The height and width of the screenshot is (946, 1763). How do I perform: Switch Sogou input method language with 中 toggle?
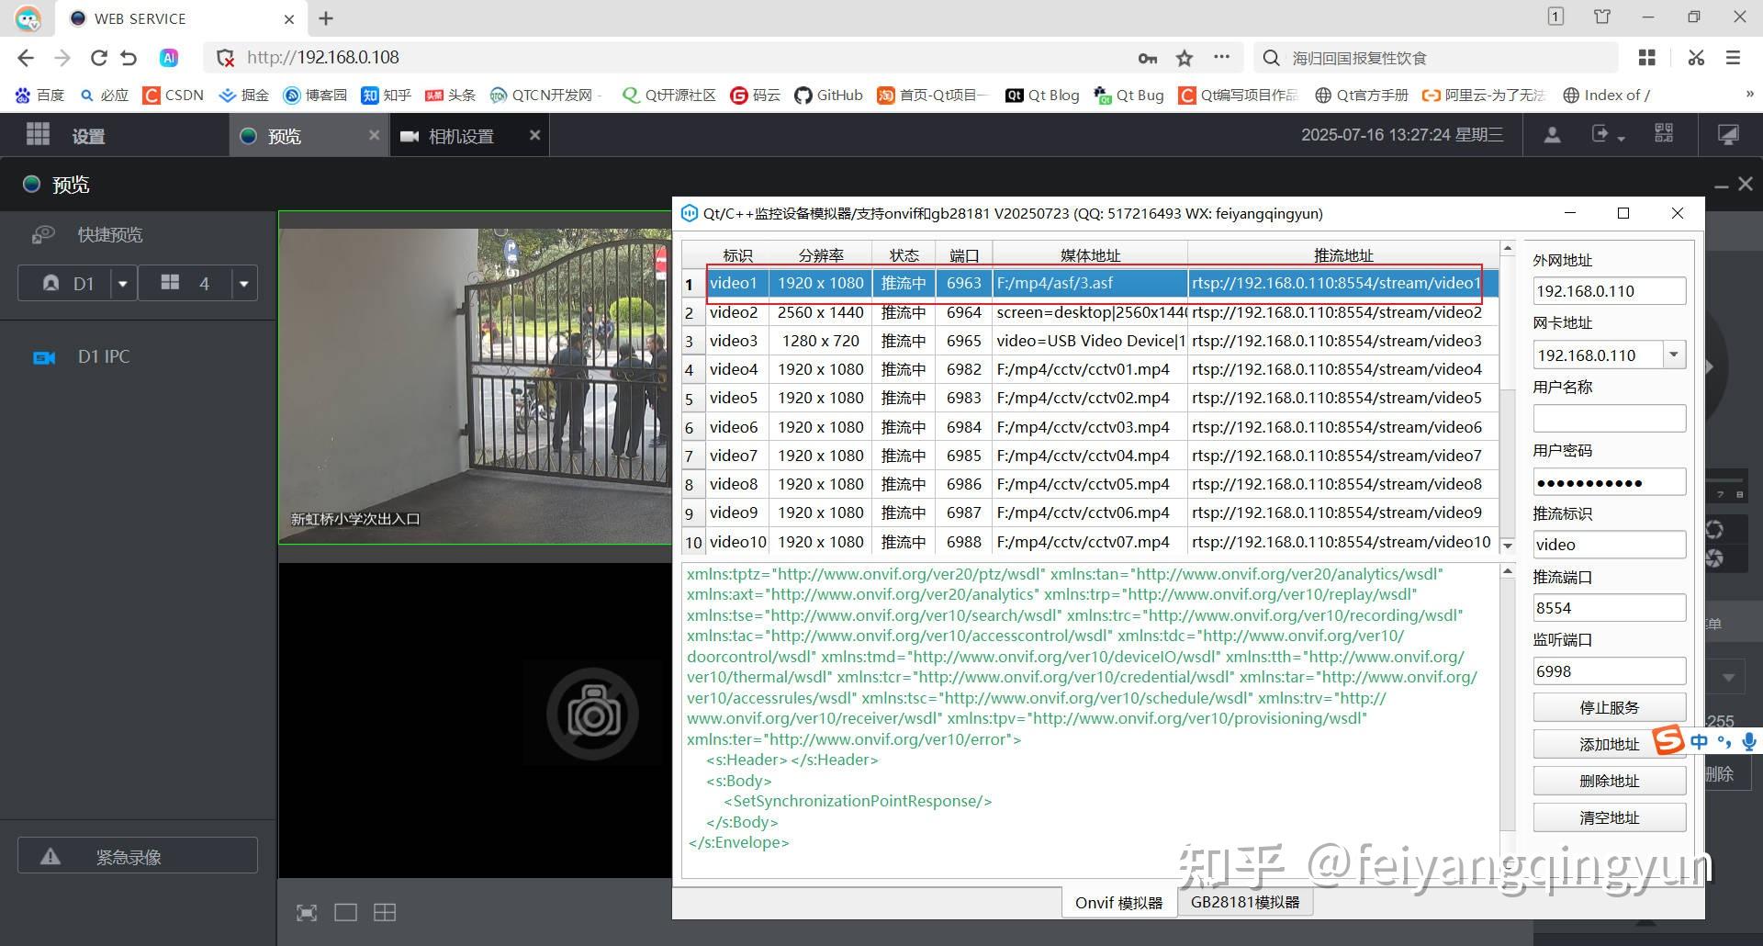pyautogui.click(x=1698, y=741)
